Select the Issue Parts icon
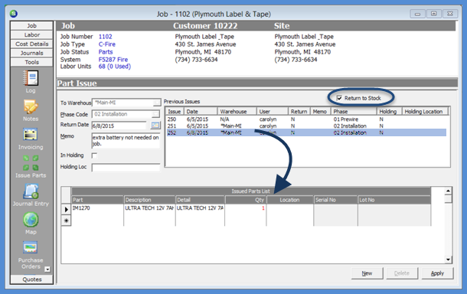The image size is (467, 294). click(x=31, y=162)
